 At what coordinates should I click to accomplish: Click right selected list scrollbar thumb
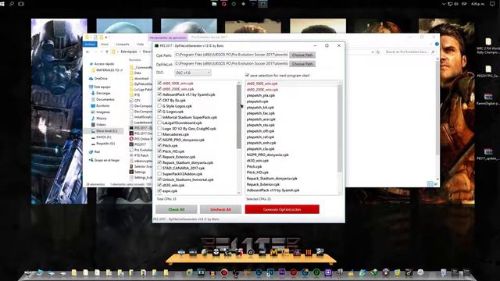pos(340,128)
